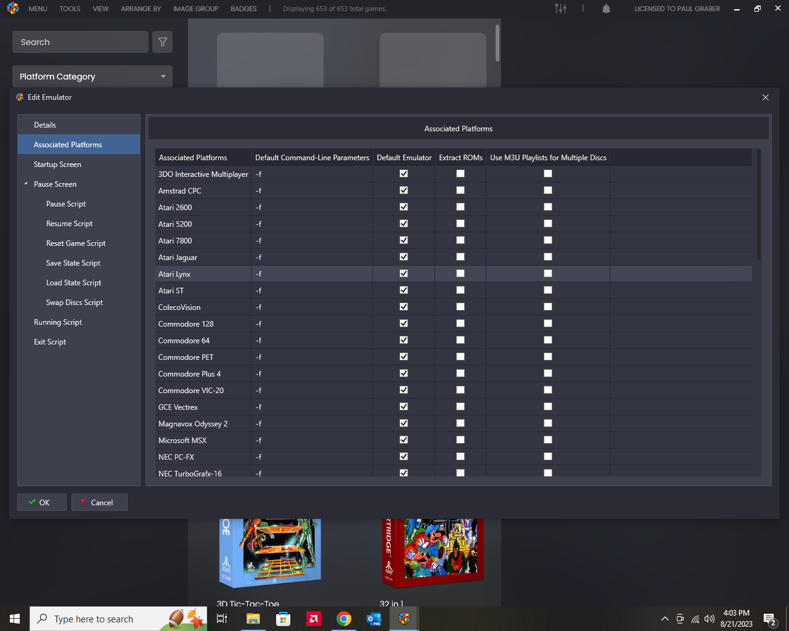Viewport: 789px width, 631px height.
Task: Click the filter funnel icon beside Search
Action: 163,42
